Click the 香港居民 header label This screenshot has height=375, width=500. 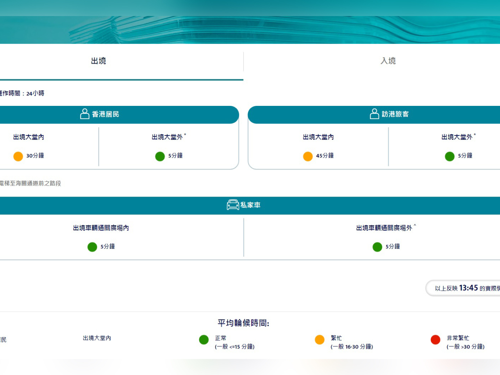[x=105, y=114]
